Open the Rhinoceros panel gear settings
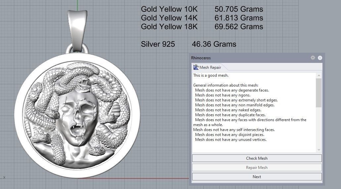 [x=313, y=58]
